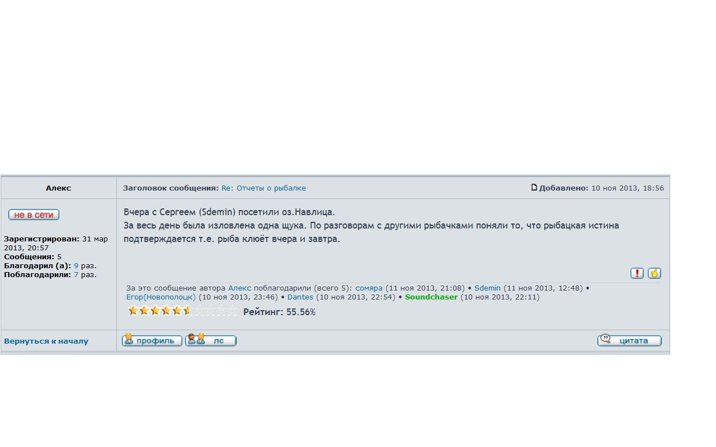Open user 'сомяра' in the thanks list
This screenshot has height=447, width=716.
pyautogui.click(x=369, y=288)
